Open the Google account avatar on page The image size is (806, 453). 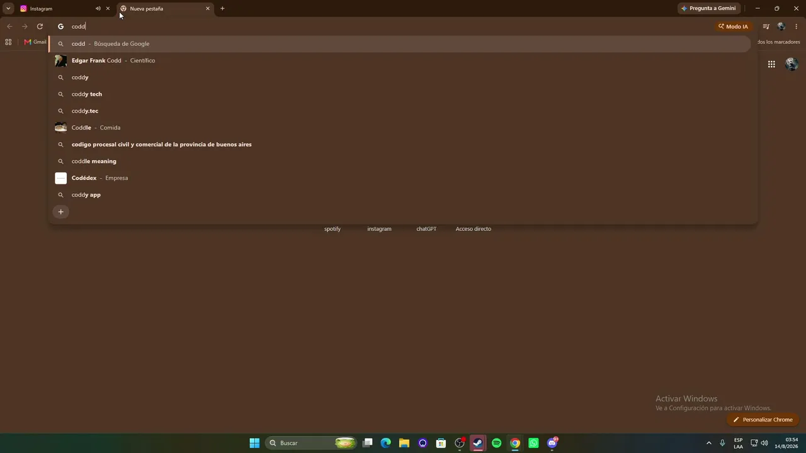coord(792,64)
